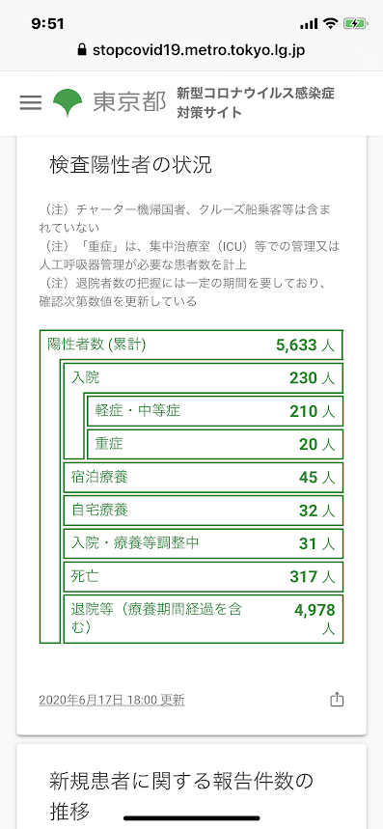Tap the share icon beside the update date

click(337, 700)
